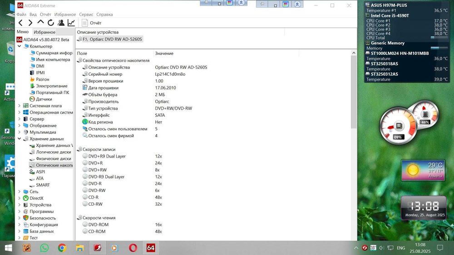Open the volume speaker tray icon
Screen dimensions: 454x255
(381, 248)
